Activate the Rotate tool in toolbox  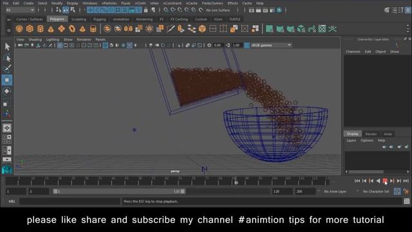tap(7, 91)
